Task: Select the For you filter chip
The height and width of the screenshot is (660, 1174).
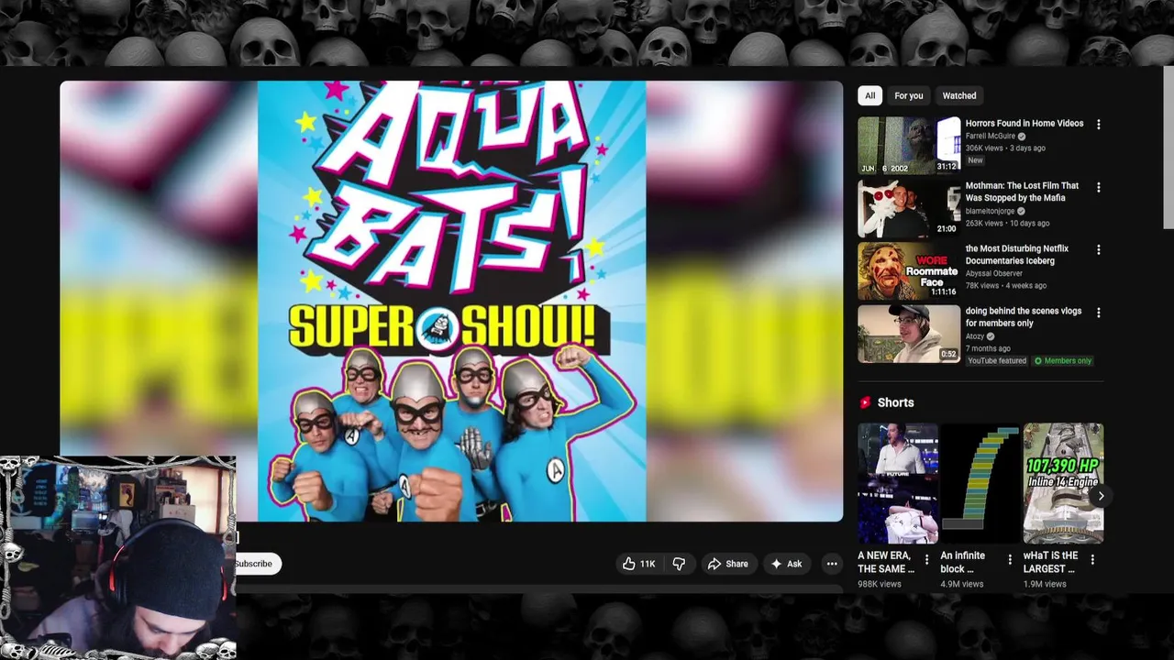Action: pyautogui.click(x=909, y=95)
